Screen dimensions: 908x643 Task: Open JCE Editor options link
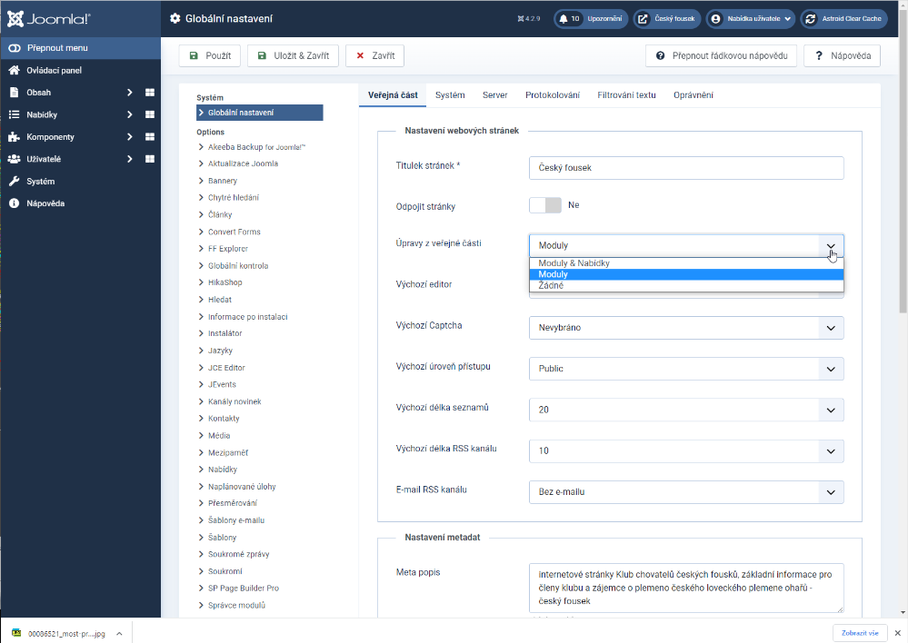point(226,368)
